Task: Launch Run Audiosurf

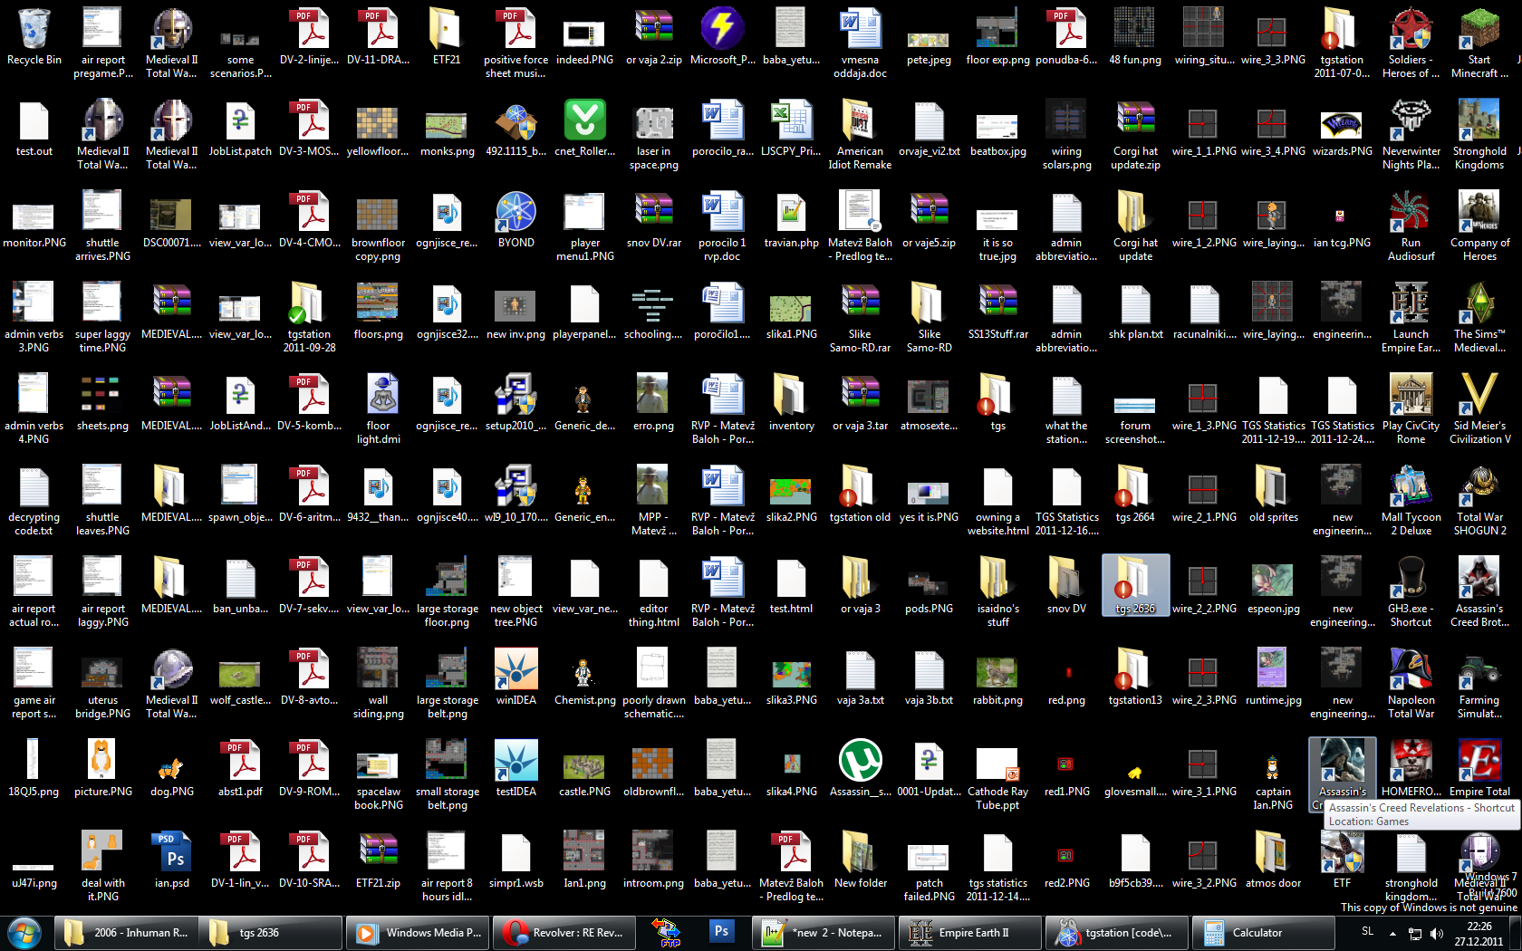Action: [x=1411, y=216]
